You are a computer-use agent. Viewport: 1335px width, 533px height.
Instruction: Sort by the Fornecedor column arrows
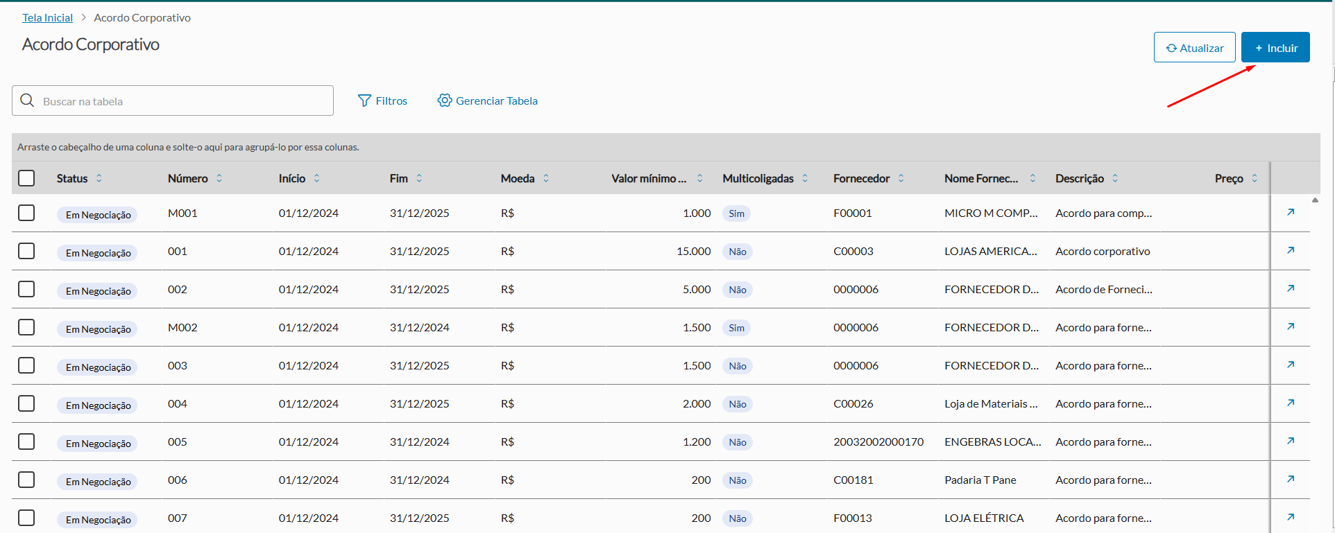[x=901, y=178]
